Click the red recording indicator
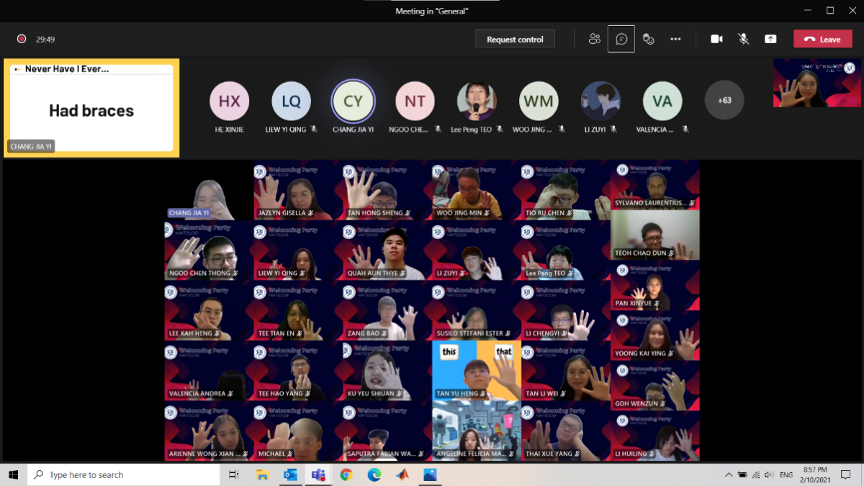The image size is (864, 486). 22,39
